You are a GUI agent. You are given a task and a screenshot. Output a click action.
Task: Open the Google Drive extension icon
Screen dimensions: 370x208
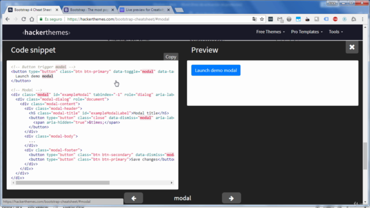coord(353,19)
